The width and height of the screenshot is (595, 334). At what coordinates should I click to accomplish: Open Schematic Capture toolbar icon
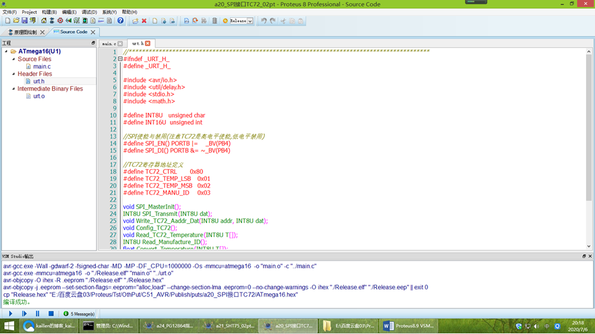coord(52,21)
